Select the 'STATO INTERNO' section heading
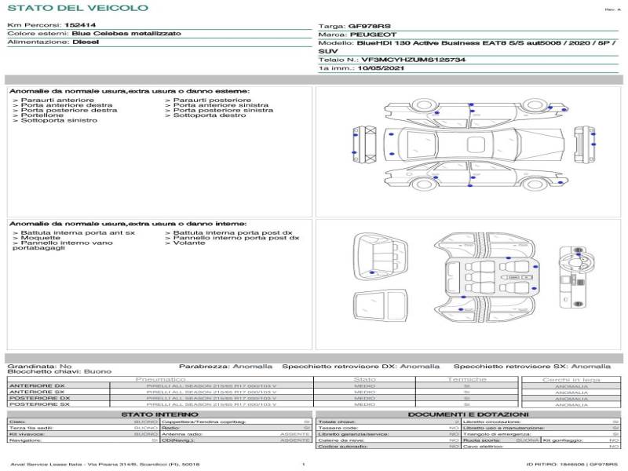The height and width of the screenshot is (471, 628). [160, 414]
